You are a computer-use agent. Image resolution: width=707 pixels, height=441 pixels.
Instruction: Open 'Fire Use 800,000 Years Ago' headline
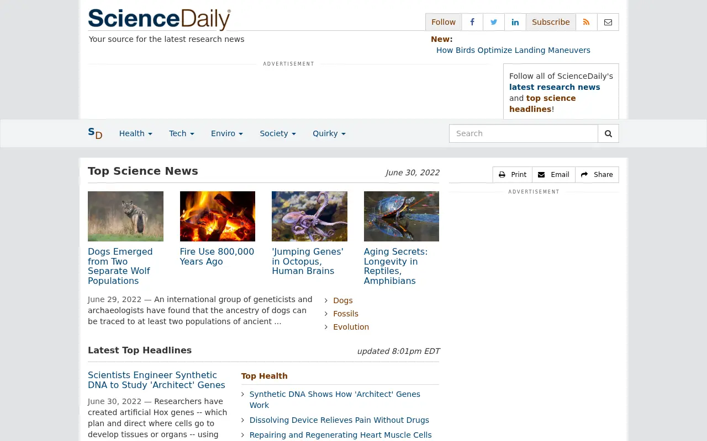[x=217, y=256]
